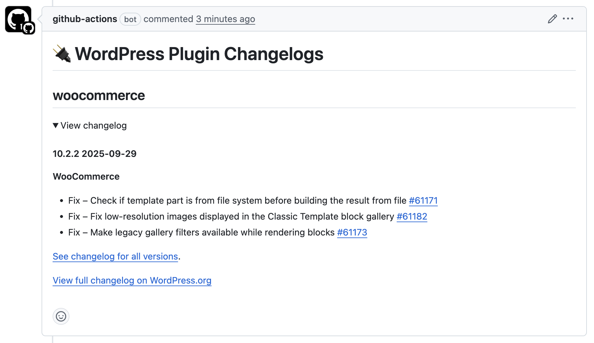Click the lowercase woocommerce section heading
The width and height of the screenshot is (594, 343).
click(x=99, y=95)
